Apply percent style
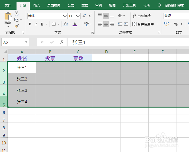 pyautogui.click(x=176, y=24)
